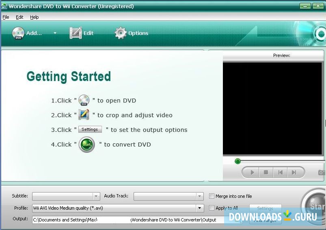Open the Edit menu
Image resolution: width=326 pixels, height=230 pixels.
pos(19,17)
